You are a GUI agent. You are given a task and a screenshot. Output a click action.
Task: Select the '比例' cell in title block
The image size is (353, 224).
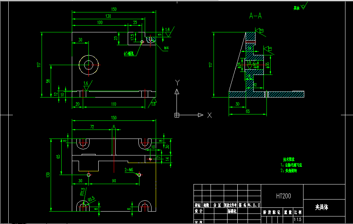tap(297, 212)
